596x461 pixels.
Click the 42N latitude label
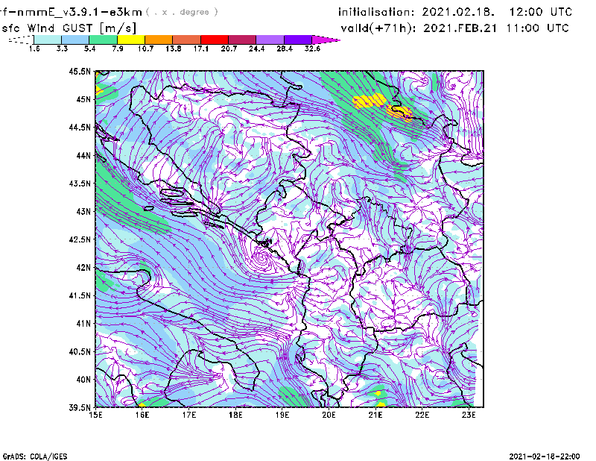tap(83, 268)
